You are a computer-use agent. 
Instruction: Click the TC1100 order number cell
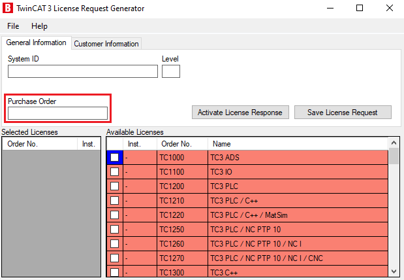[182, 172]
